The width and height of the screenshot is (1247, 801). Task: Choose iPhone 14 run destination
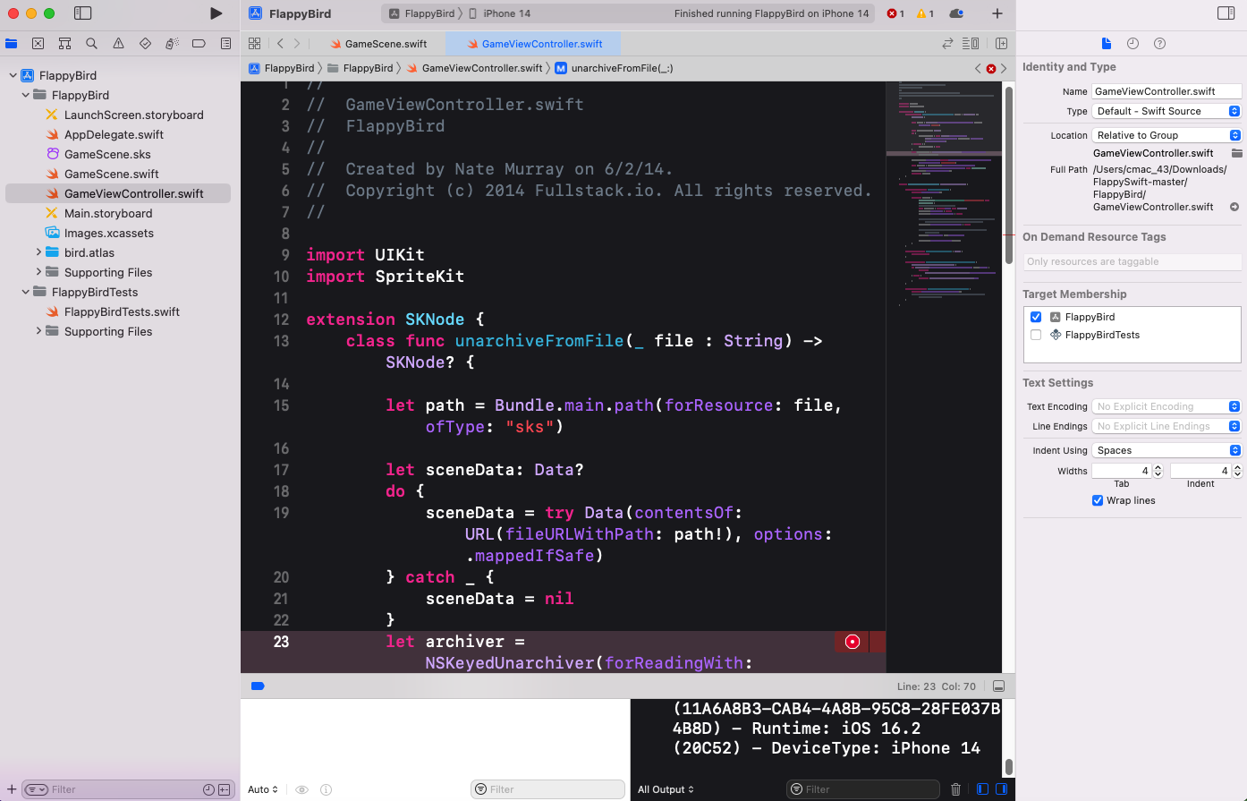tap(499, 13)
